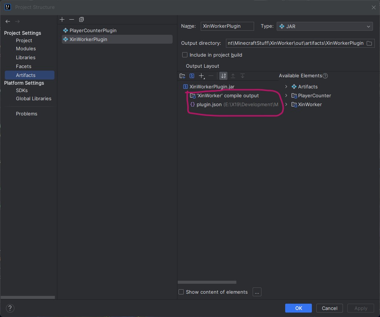Toggle Sort Elements by Names and Types
Image resolution: width=380 pixels, height=317 pixels.
(223, 76)
